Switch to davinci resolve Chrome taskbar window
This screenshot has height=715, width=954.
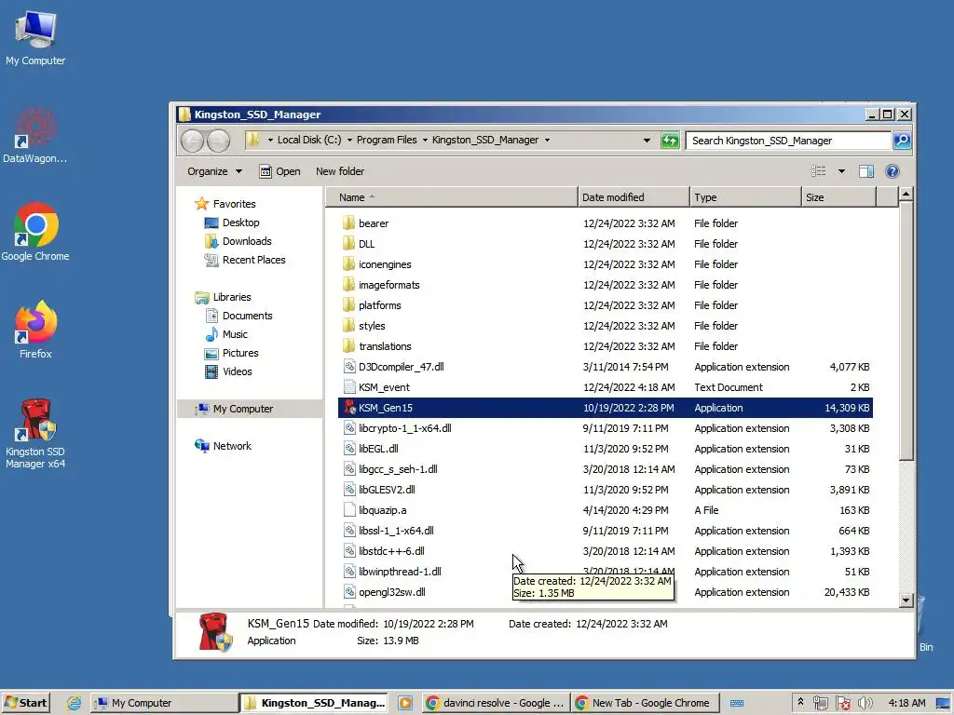(x=495, y=703)
